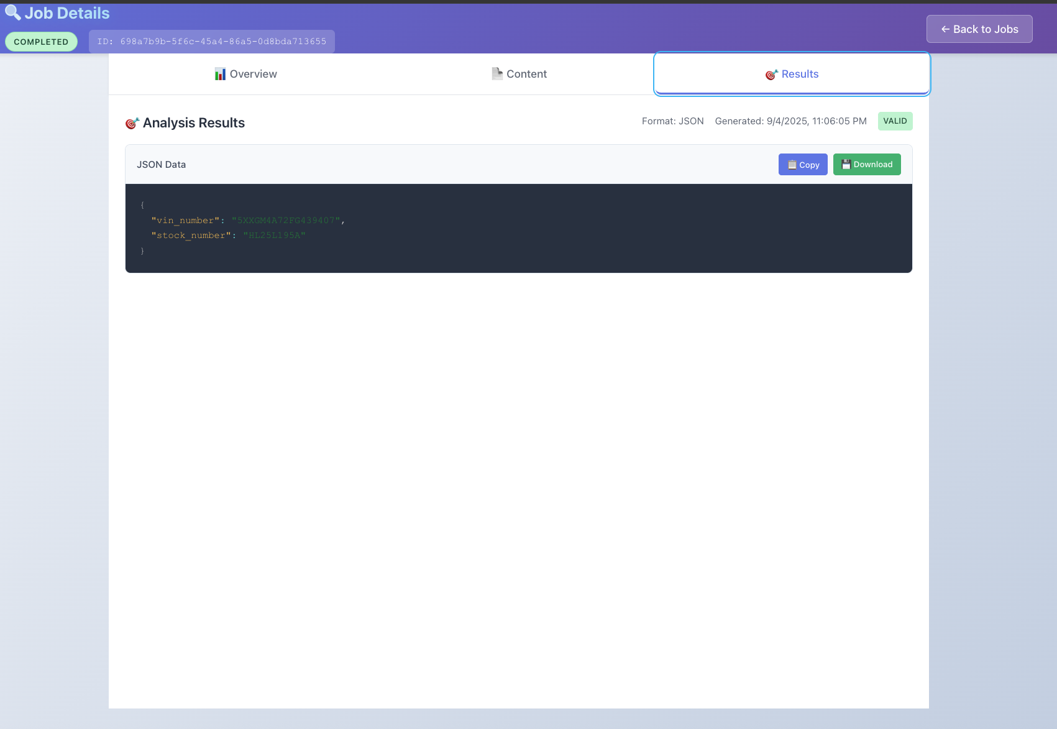This screenshot has height=729, width=1057.
Task: Select the job ID text field
Action: [212, 41]
